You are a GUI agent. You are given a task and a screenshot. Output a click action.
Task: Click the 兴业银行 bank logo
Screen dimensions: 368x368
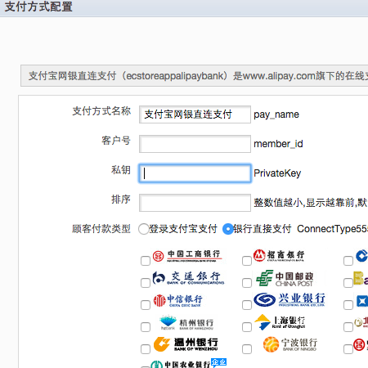[289, 300]
